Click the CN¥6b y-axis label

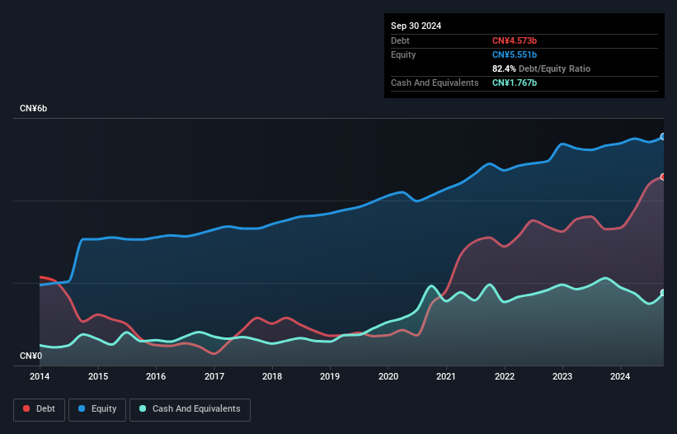[33, 108]
